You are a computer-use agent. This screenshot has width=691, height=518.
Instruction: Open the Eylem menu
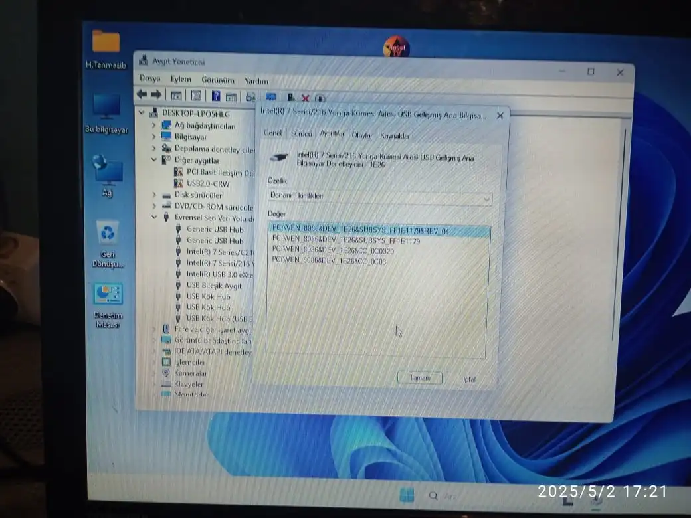click(x=181, y=79)
